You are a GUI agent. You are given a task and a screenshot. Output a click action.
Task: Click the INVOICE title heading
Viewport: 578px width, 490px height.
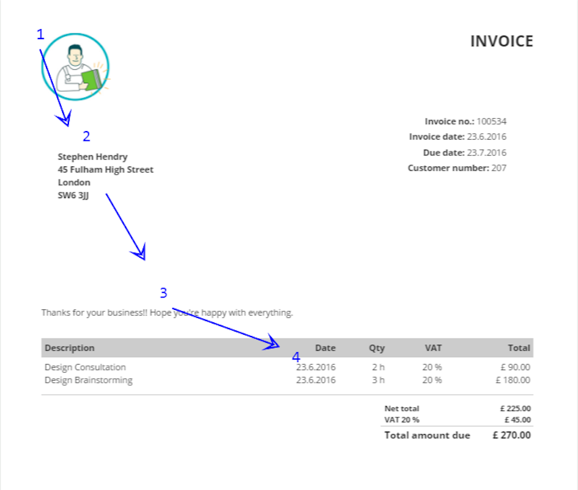[x=502, y=42]
